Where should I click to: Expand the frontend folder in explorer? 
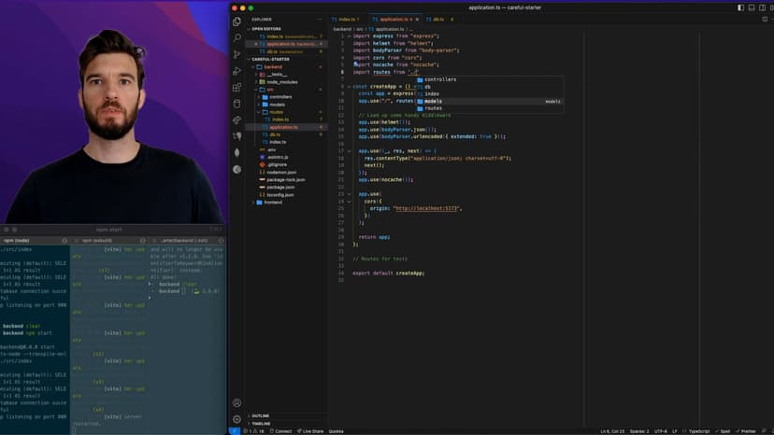click(273, 202)
